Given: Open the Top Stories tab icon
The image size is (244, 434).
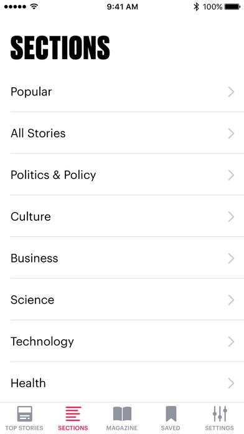Looking at the screenshot, I should point(25,414).
